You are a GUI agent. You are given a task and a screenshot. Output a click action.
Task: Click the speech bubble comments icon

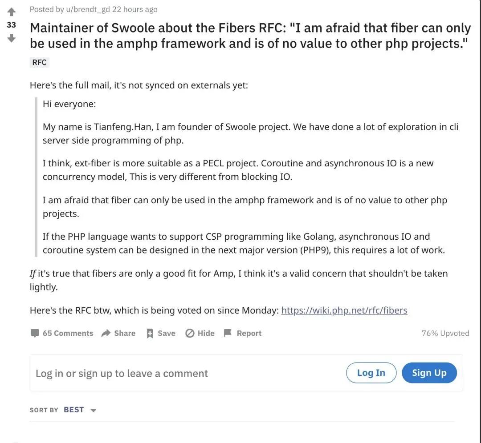click(x=35, y=333)
